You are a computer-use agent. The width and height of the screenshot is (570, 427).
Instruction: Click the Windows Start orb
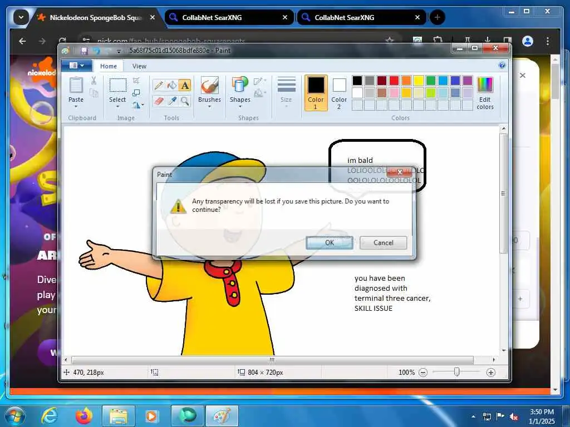(x=15, y=416)
